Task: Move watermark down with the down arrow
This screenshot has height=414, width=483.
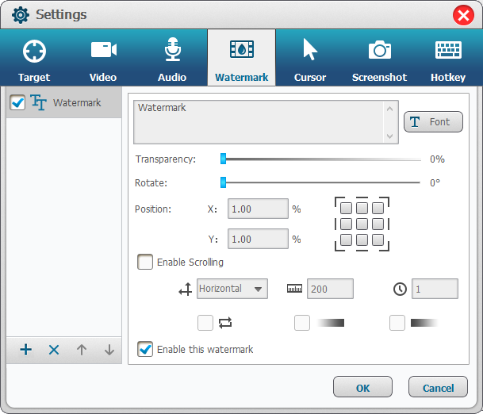Action: click(x=109, y=350)
